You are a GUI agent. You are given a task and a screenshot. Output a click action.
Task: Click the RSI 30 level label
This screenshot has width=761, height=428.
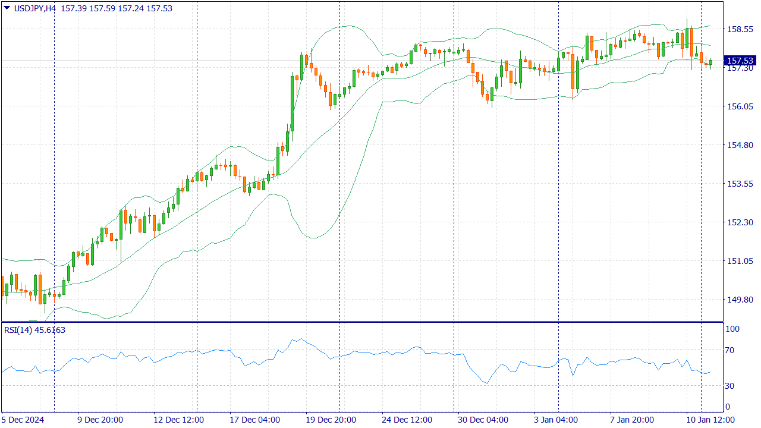click(731, 386)
